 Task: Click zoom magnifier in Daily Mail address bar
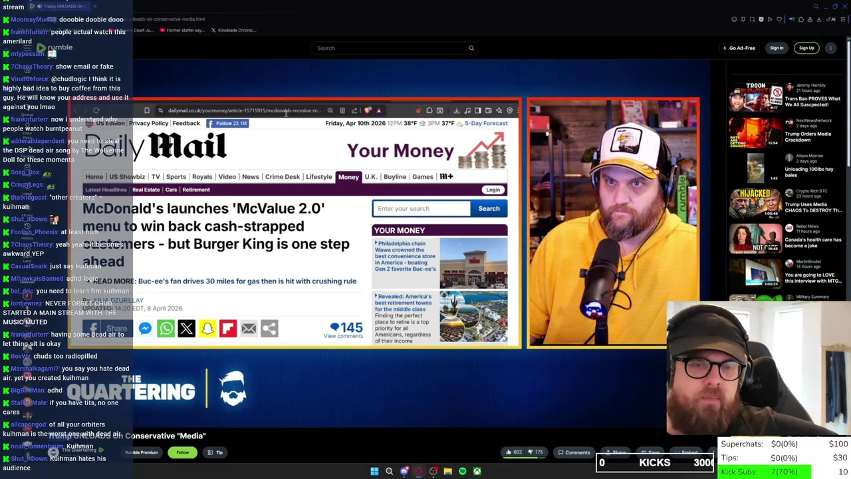(x=330, y=110)
